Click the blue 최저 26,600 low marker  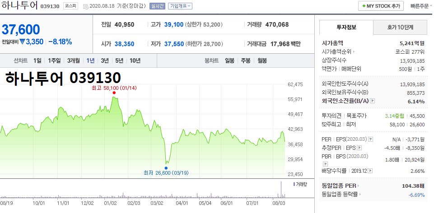(166, 168)
